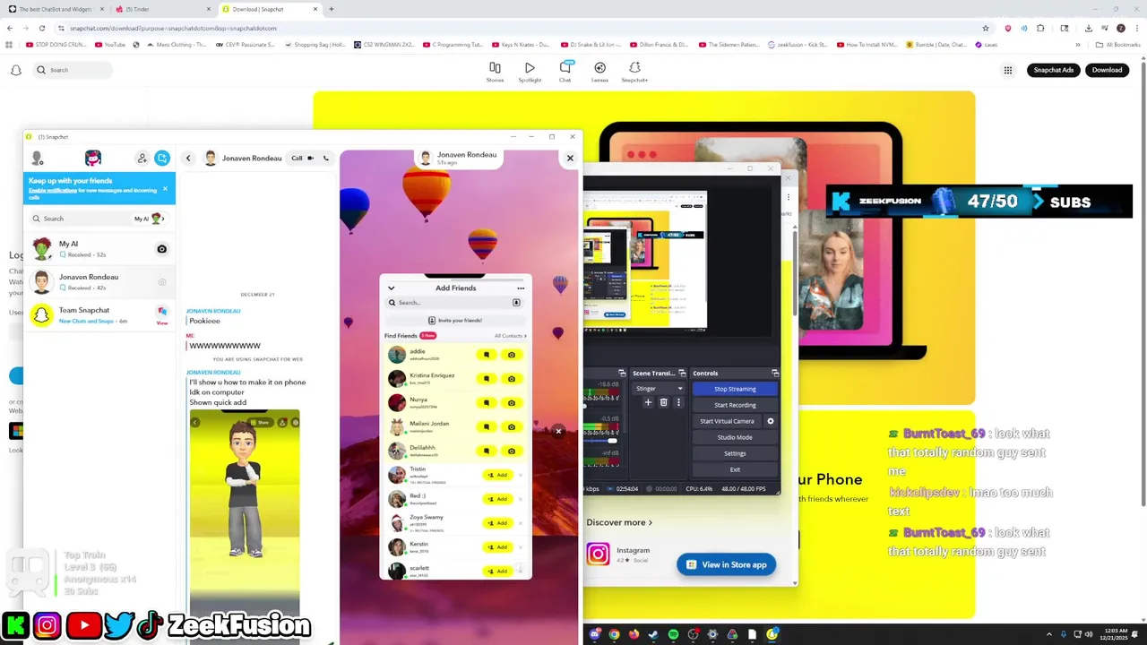The image size is (1147, 645).
Task: Open virtual camera settings gear in OBS
Action: coord(770,421)
